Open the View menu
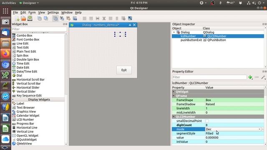 point(41,12)
